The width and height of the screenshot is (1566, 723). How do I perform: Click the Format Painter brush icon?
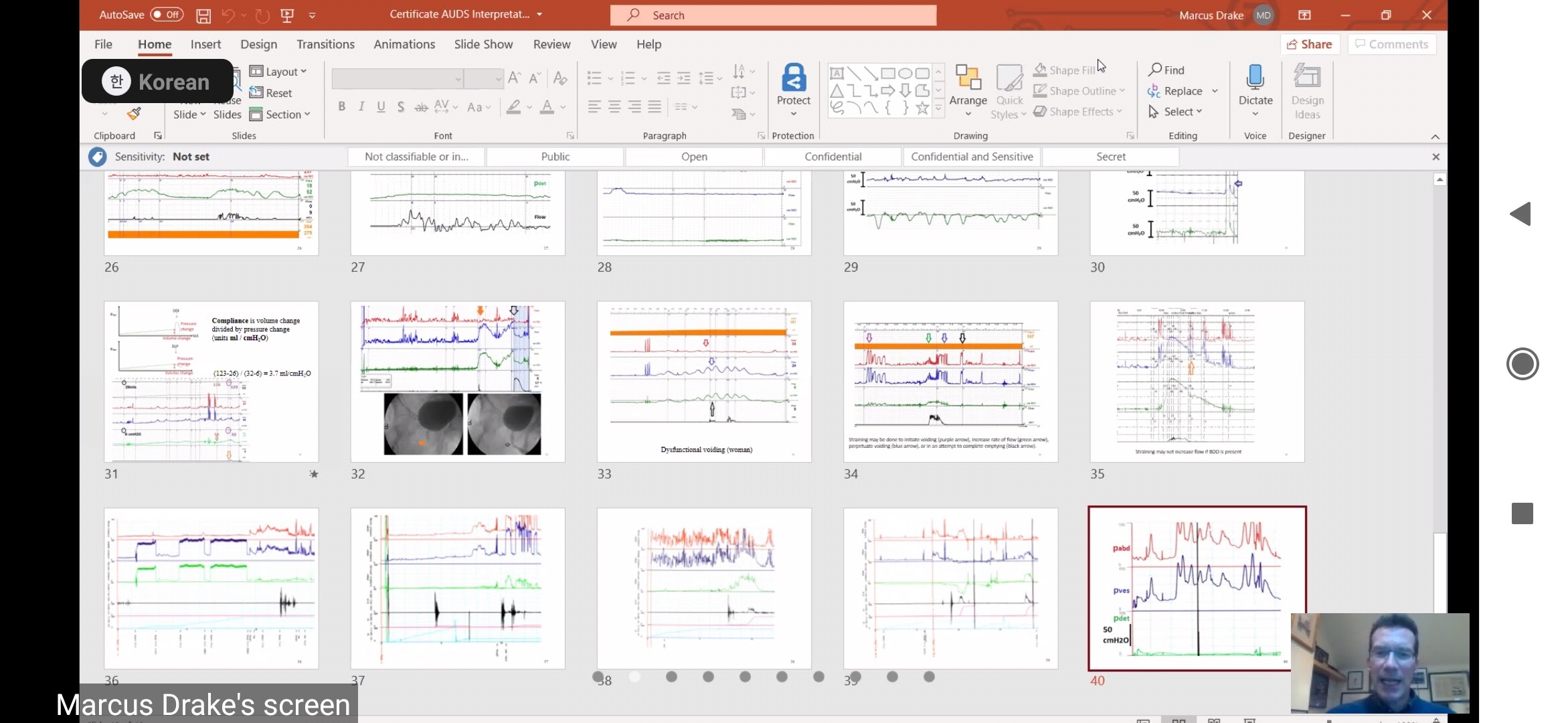(x=135, y=114)
